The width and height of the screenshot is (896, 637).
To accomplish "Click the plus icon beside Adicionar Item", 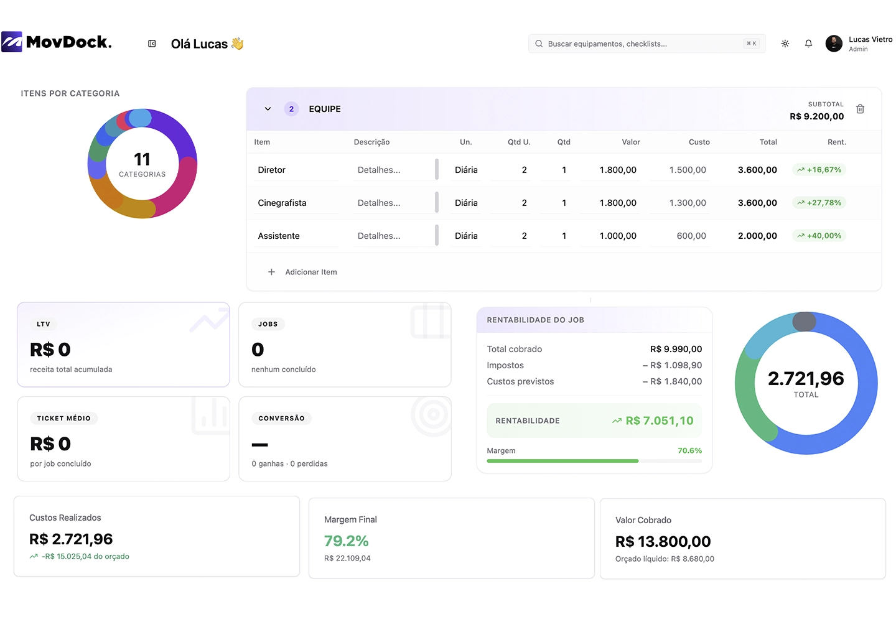I will click(271, 272).
